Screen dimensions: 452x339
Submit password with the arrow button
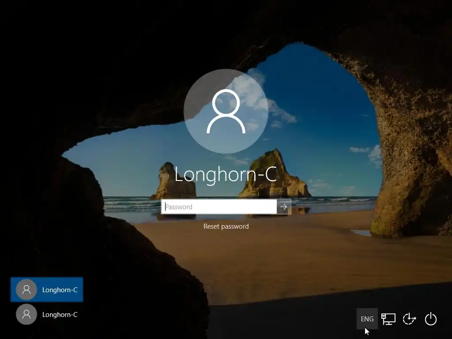284,207
